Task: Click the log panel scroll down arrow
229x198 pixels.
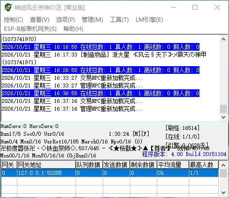Action: point(224,117)
